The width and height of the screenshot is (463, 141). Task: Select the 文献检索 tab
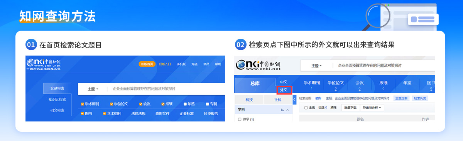57,89
